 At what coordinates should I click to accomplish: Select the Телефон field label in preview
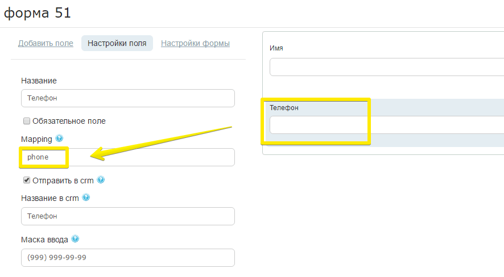point(284,108)
